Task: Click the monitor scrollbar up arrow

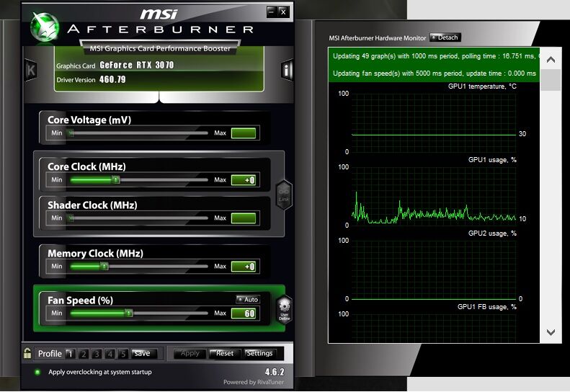Action: (x=551, y=60)
